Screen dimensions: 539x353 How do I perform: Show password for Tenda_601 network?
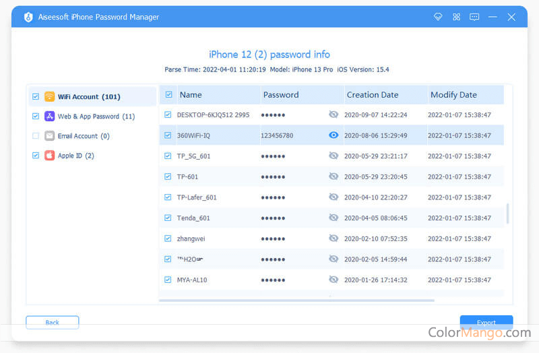coord(333,218)
